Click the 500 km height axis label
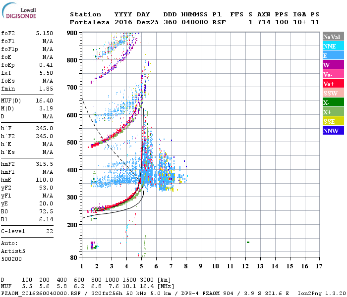 point(72,143)
